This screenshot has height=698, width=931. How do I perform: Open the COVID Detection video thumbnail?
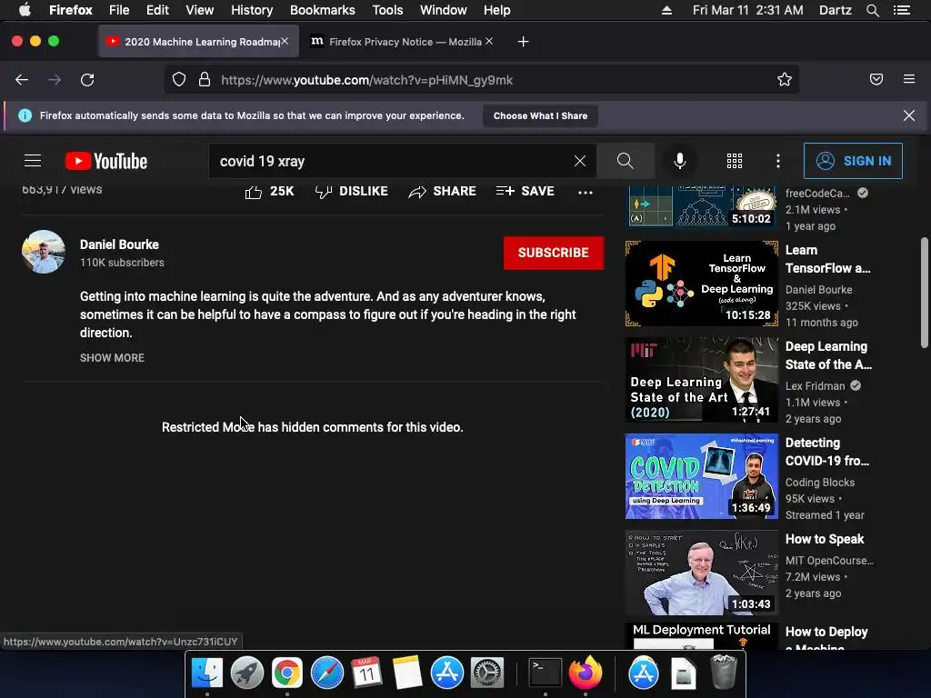coord(701,476)
